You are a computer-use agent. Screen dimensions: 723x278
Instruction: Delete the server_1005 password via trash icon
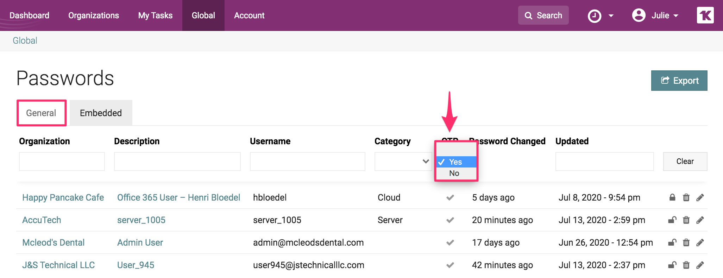[x=686, y=220]
